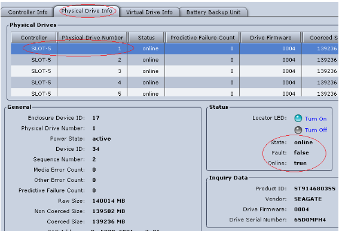The image size is (339, 231).
Task: Sort by the Drive Firmware column header
Action: tap(270, 38)
